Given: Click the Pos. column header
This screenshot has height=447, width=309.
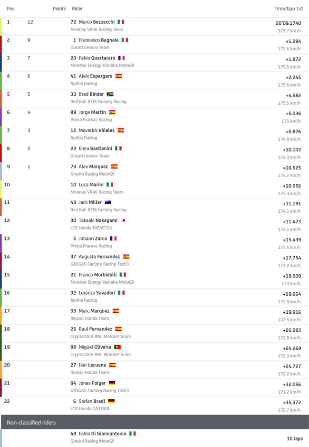Looking at the screenshot, I should click(11, 9).
